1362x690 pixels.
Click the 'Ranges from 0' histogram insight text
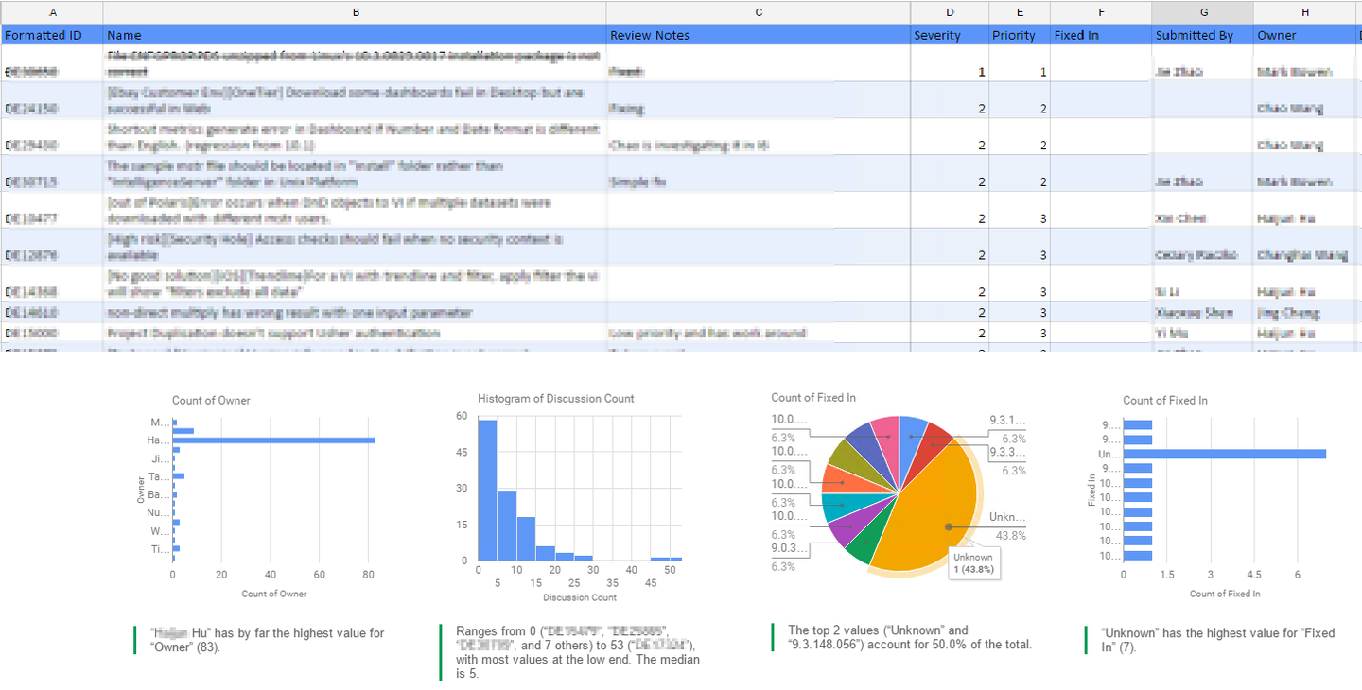[x=577, y=652]
